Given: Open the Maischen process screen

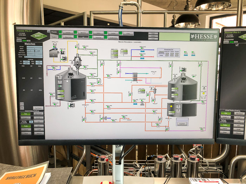Looking at the screenshot, I should (83, 33).
